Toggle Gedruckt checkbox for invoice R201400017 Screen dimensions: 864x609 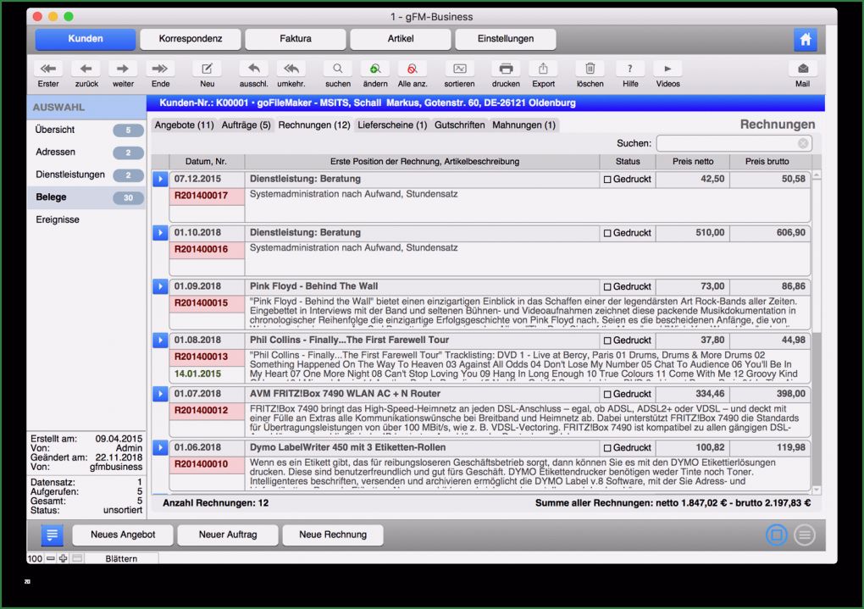point(606,180)
